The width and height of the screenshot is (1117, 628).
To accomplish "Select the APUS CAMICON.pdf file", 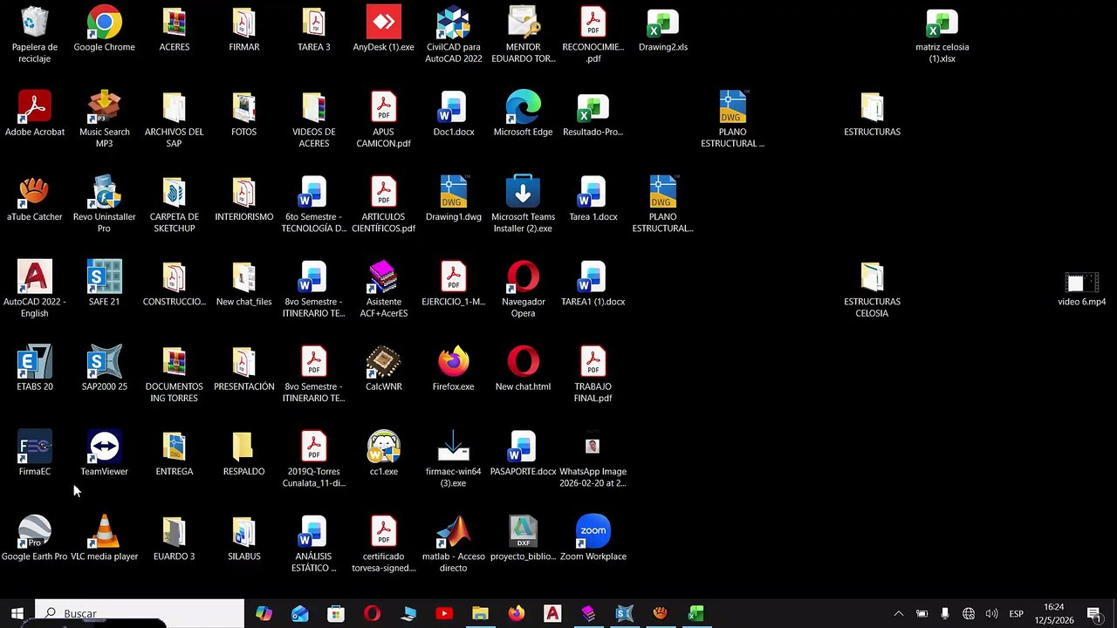I will (384, 119).
